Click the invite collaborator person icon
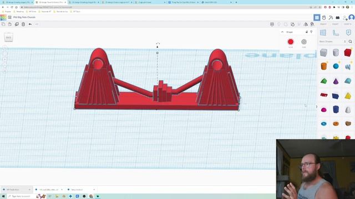This screenshot has width=355, height=199. 345,17
